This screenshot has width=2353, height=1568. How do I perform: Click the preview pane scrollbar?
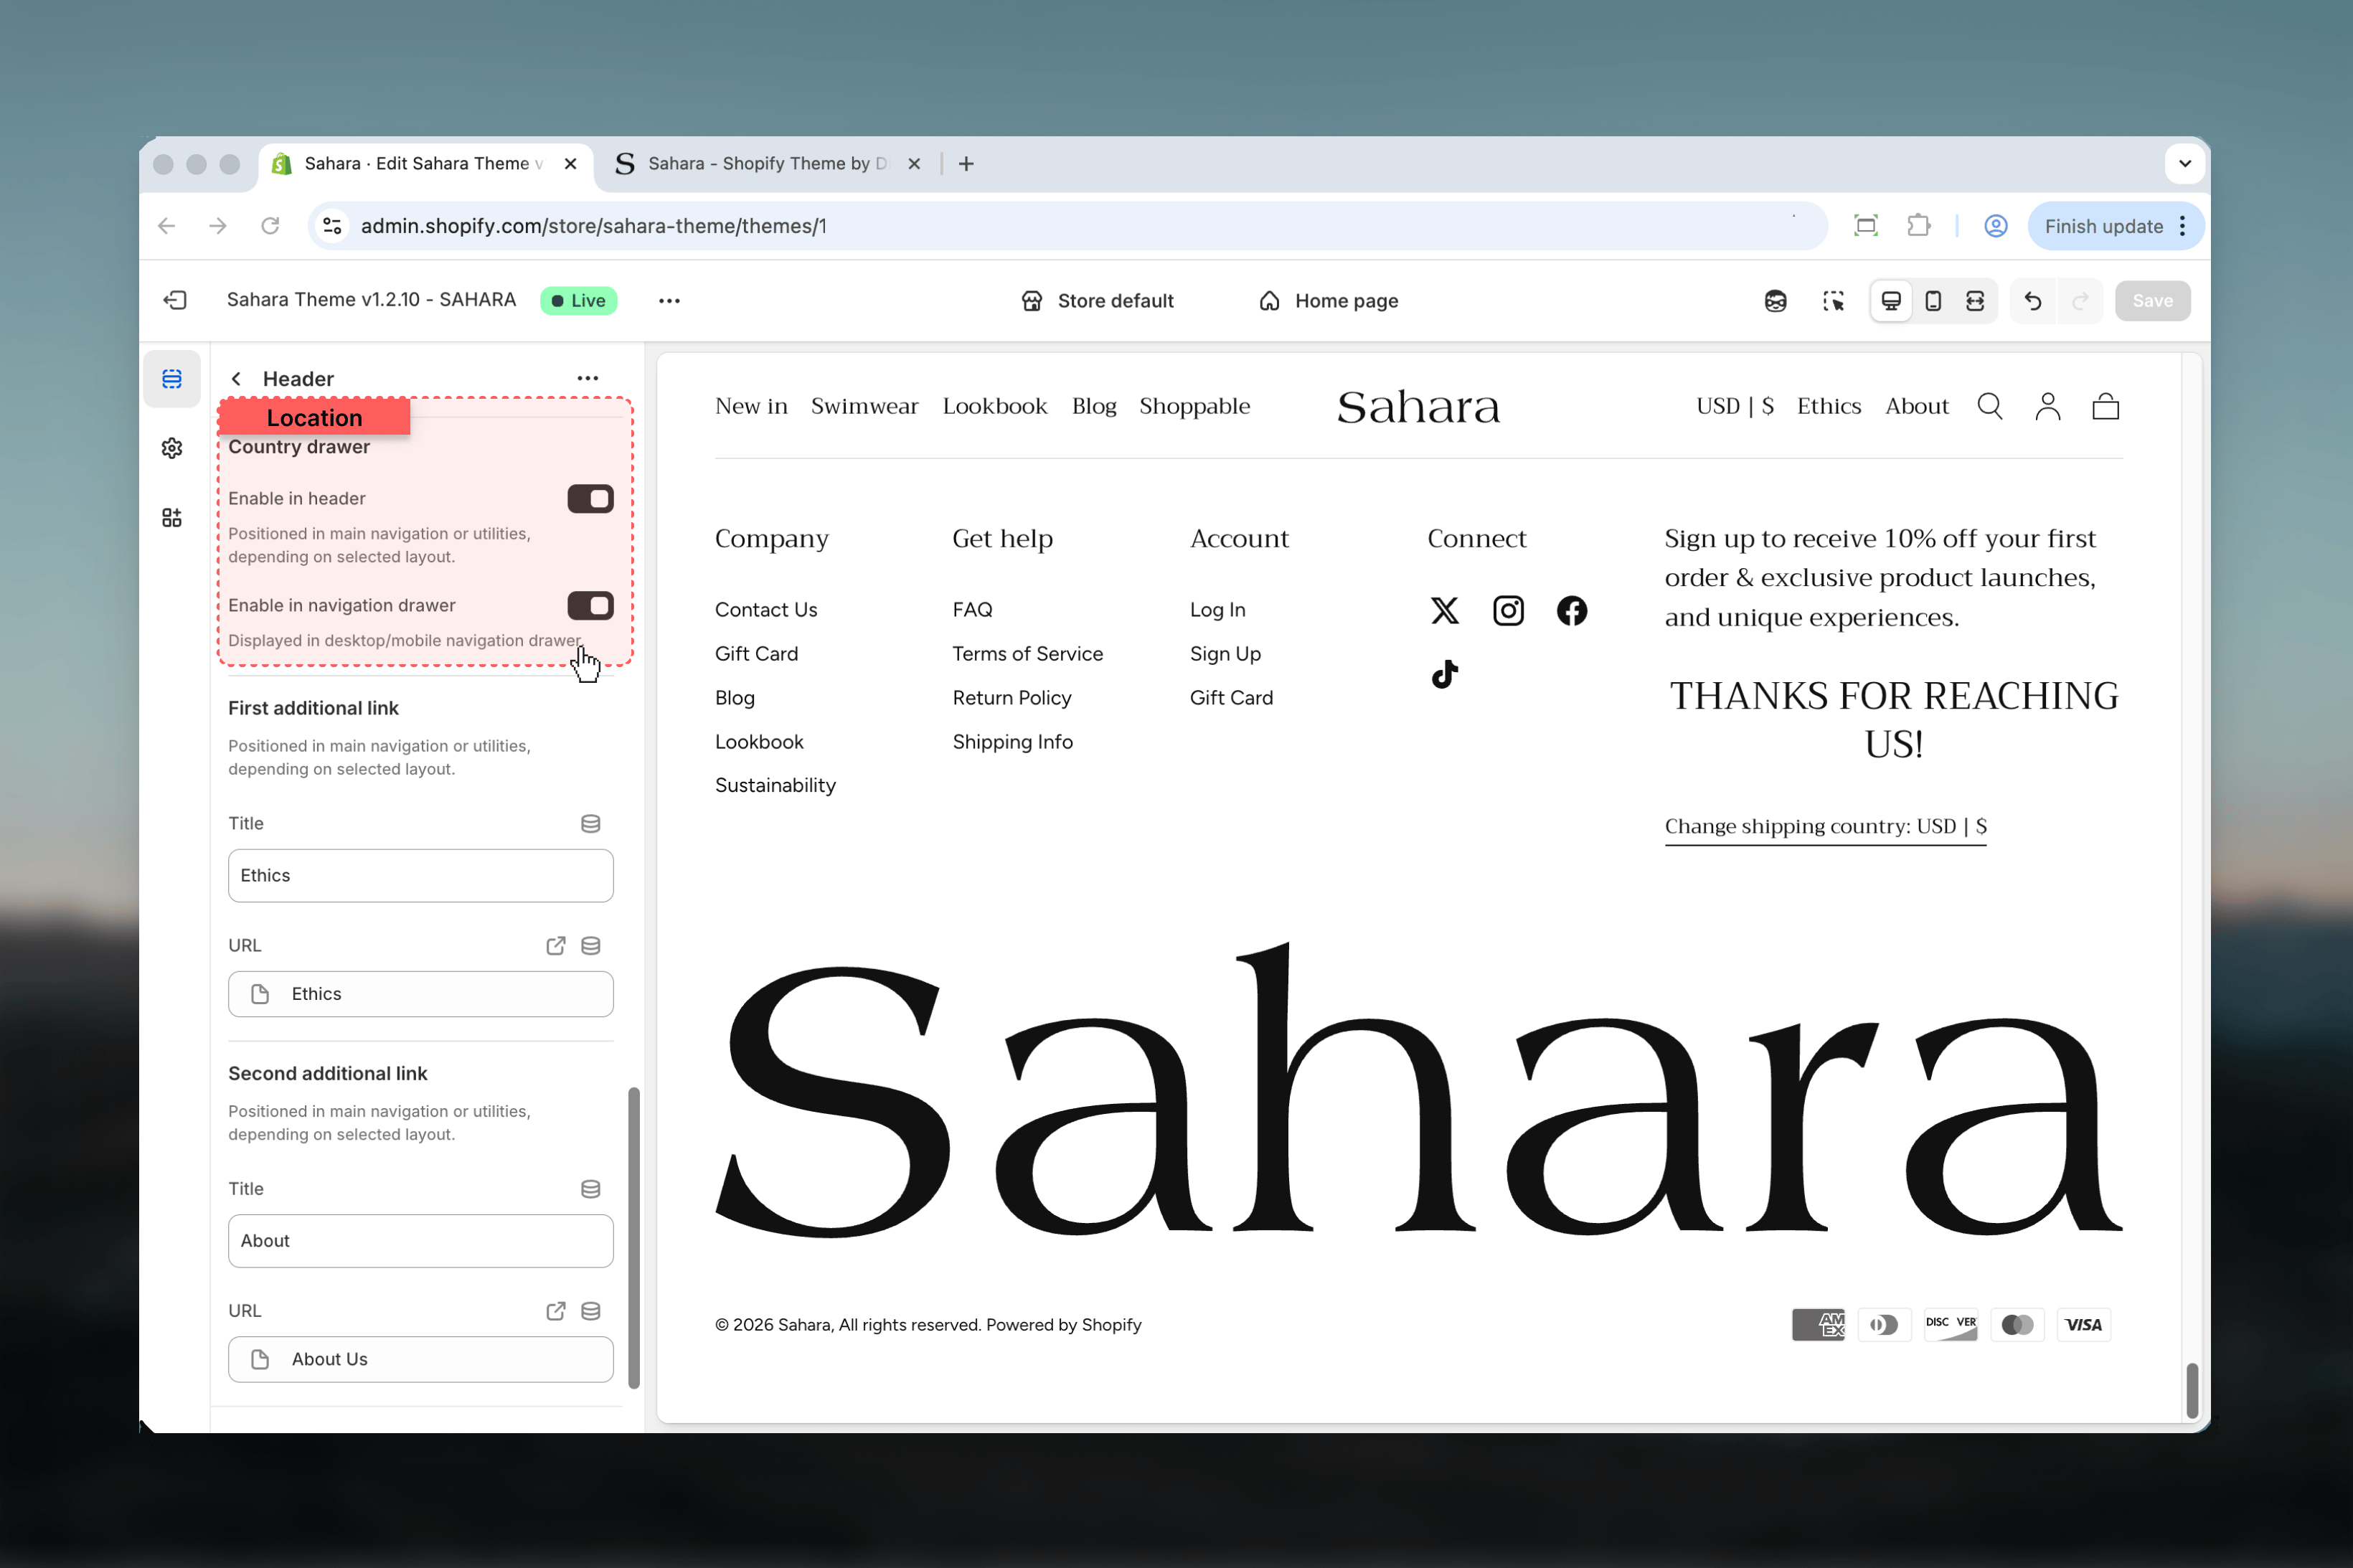(x=2191, y=1390)
